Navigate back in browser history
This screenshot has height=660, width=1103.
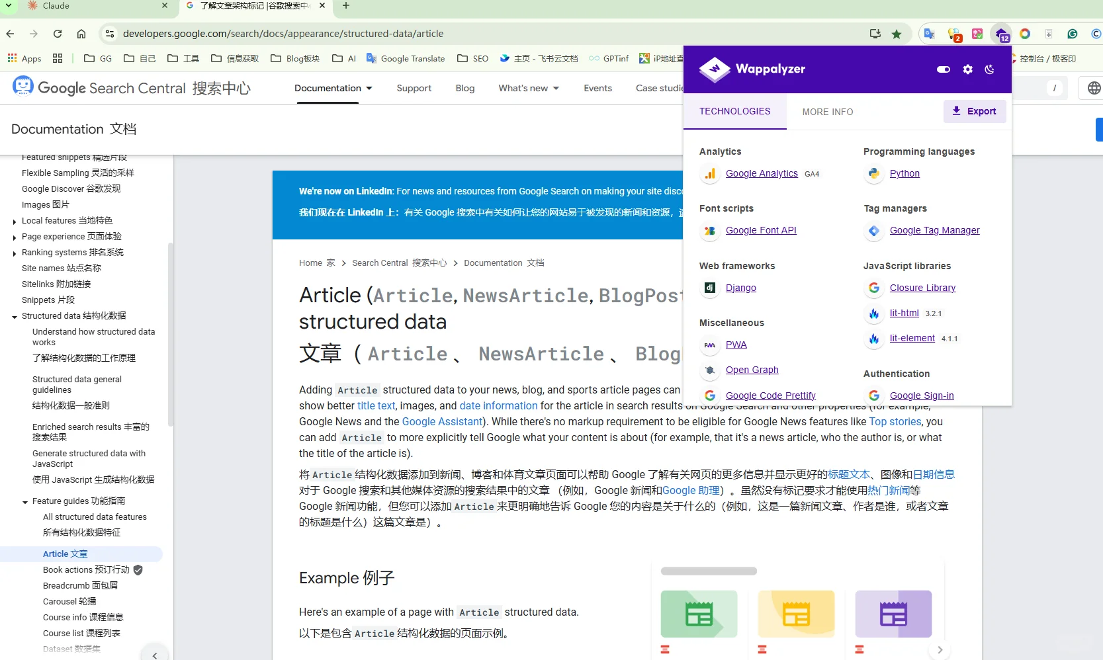pos(10,34)
